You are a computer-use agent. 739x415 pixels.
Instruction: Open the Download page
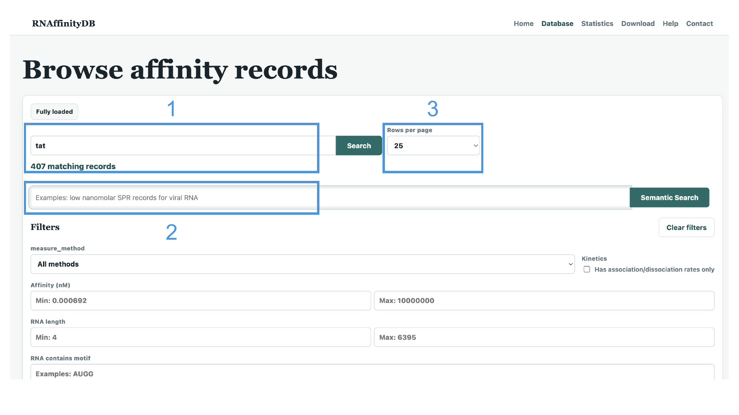tap(637, 24)
